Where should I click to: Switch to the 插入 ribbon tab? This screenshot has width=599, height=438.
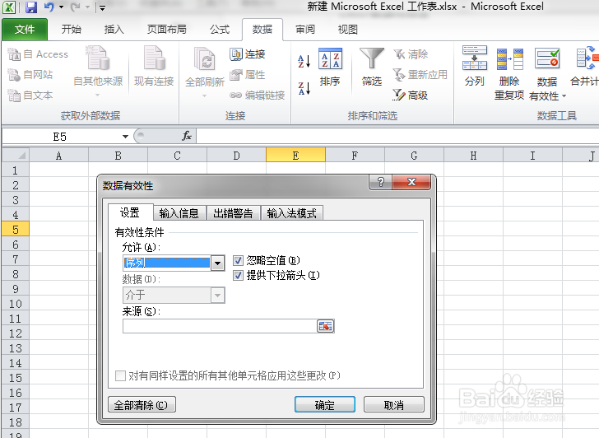coord(114,30)
